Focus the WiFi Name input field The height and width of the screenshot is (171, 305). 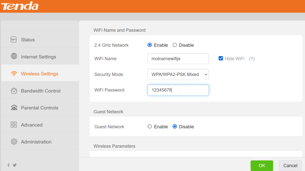(178, 59)
